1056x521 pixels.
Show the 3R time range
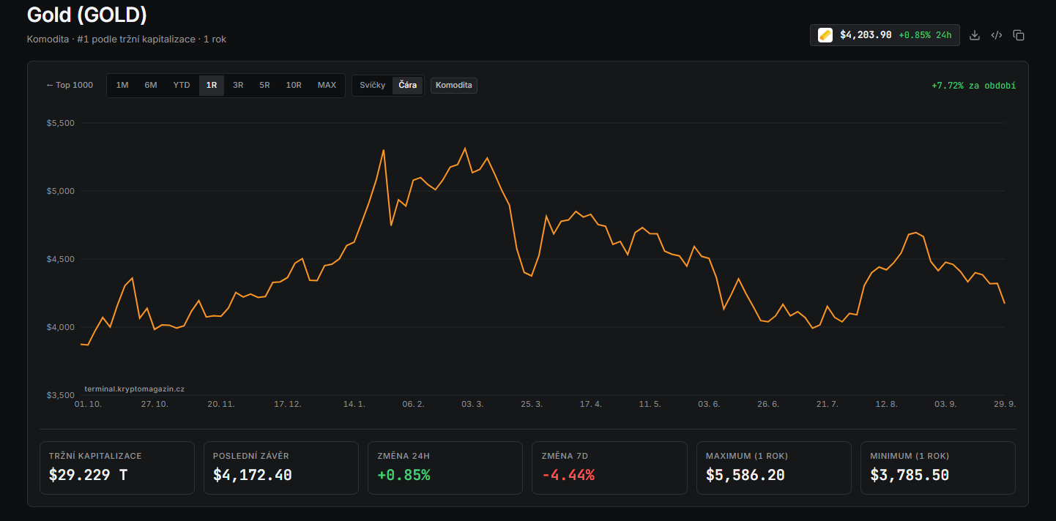[x=238, y=85]
